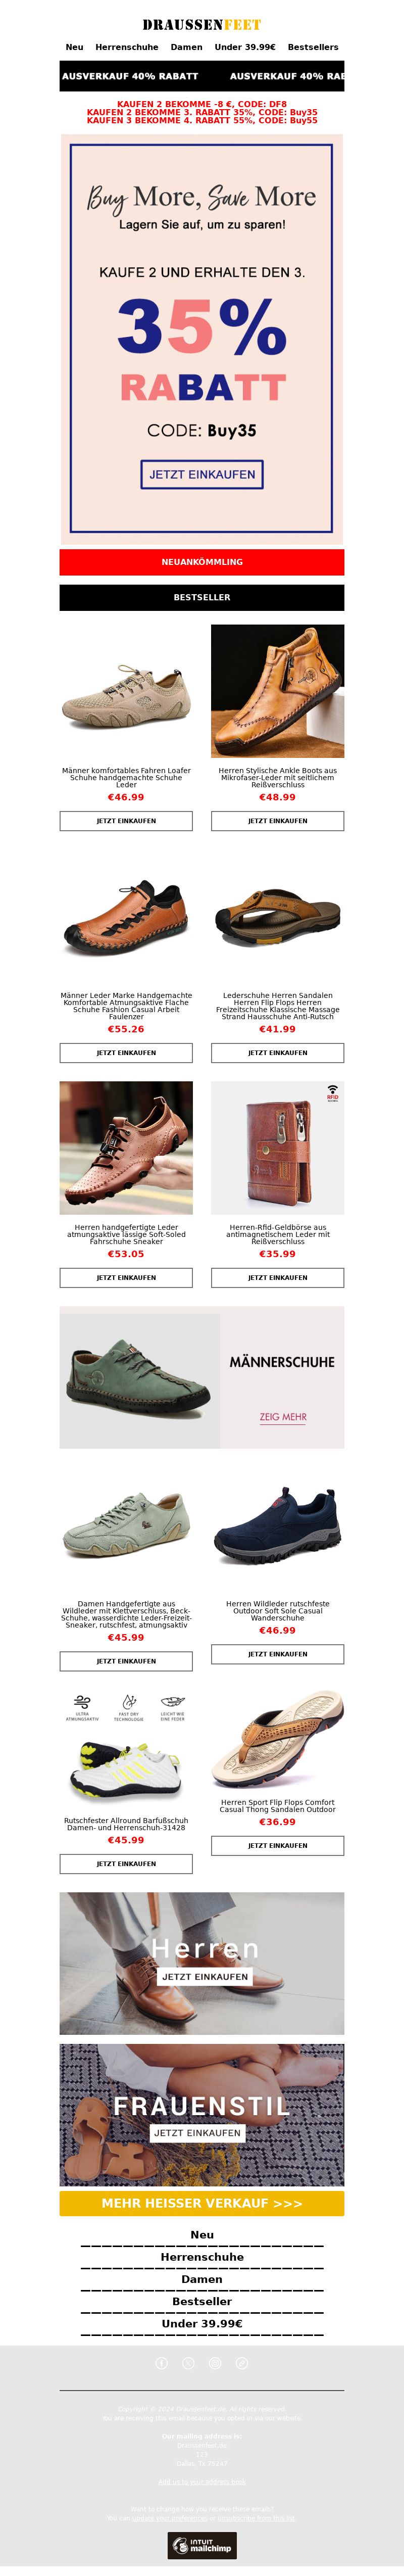Screen dimensions: 404x2576
Task: Open the RFID leather wallet product image
Action: pyautogui.click(x=278, y=1148)
